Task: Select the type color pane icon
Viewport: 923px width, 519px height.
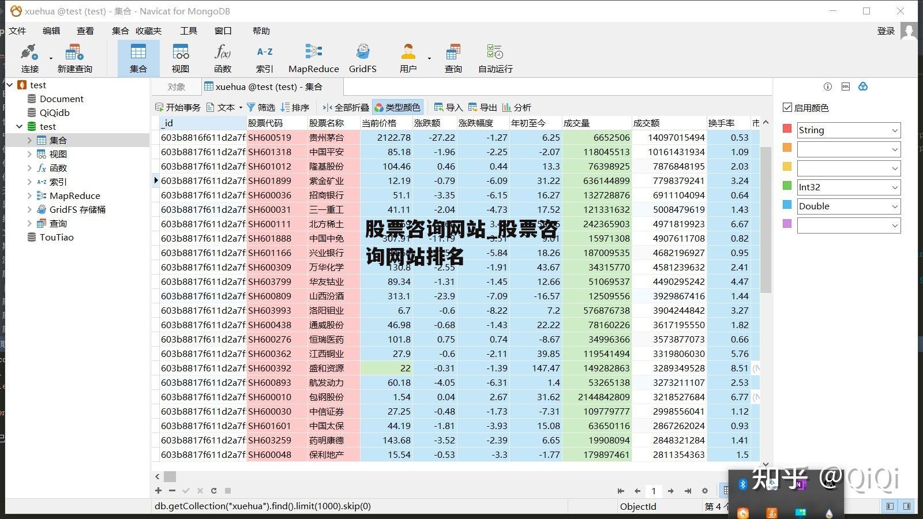Action: tap(863, 86)
